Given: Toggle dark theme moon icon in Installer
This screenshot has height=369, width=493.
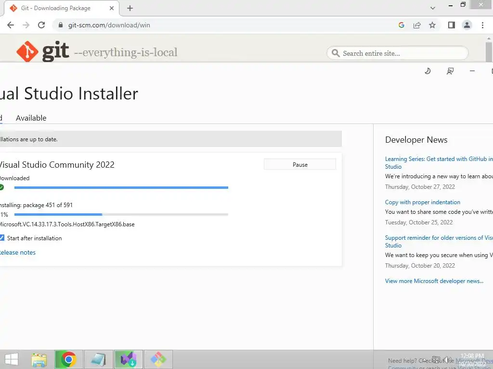Looking at the screenshot, I should [428, 71].
